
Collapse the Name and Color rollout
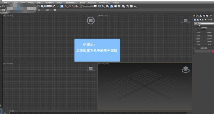coord(203,48)
